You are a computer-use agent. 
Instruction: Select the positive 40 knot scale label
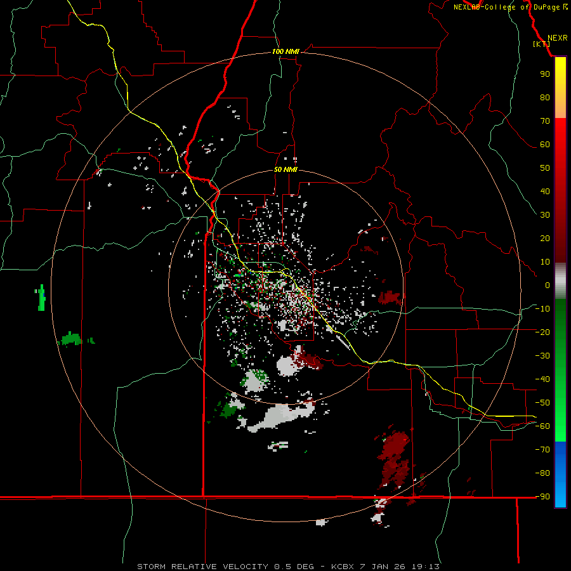pyautogui.click(x=545, y=192)
